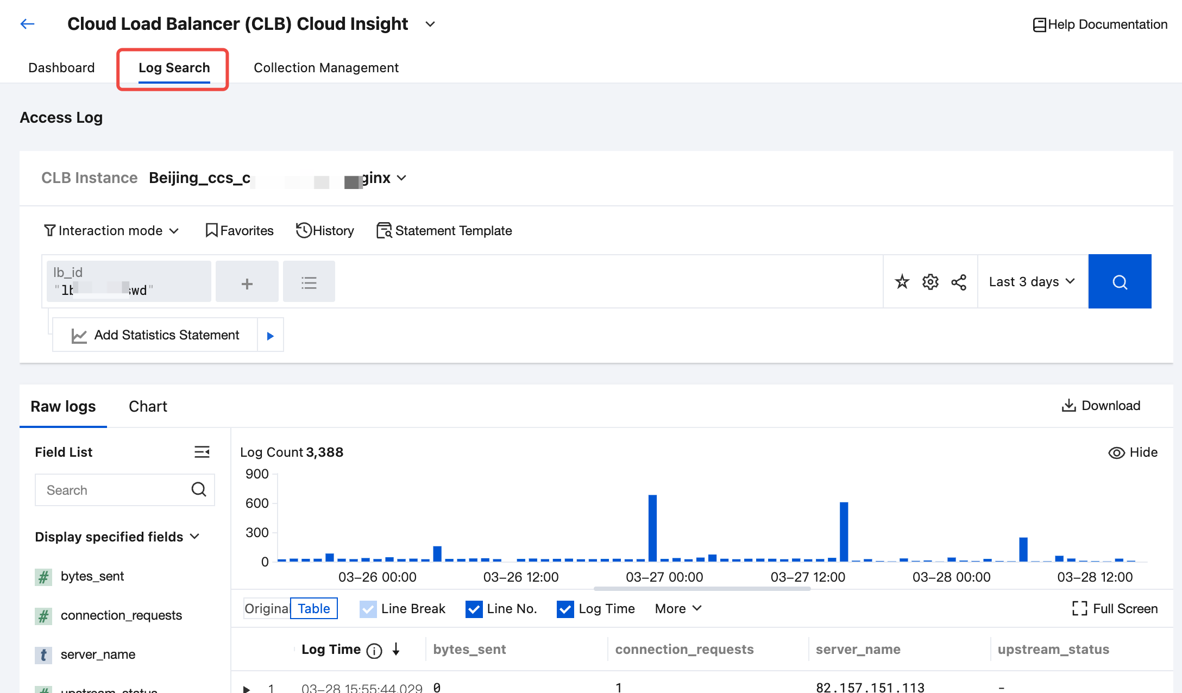Toggle the Line Break checkbox
Viewport: 1182px width, 693px height.
coord(368,609)
